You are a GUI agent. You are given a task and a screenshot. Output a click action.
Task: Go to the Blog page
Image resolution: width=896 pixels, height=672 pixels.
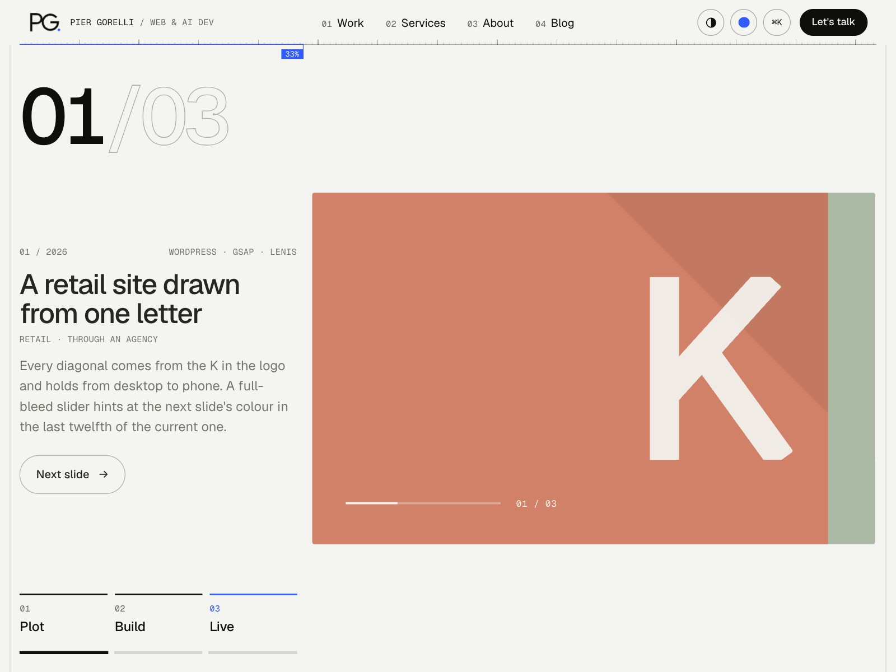554,23
